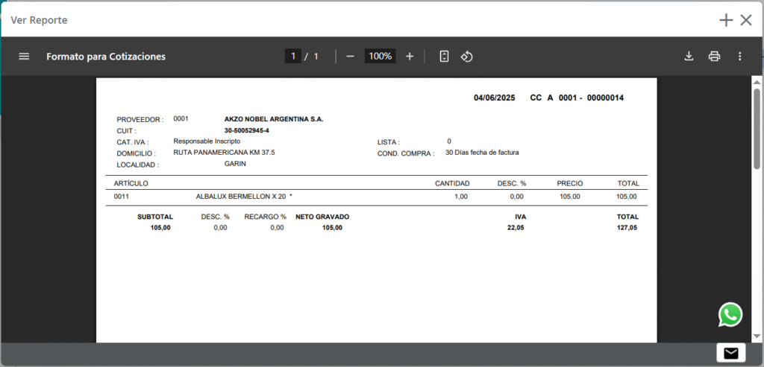The image size is (764, 367).
Task: Click the total amount 127,05
Action: [x=627, y=228]
